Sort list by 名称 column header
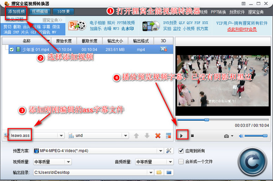This screenshot has height=181, width=273. [x=26, y=41]
